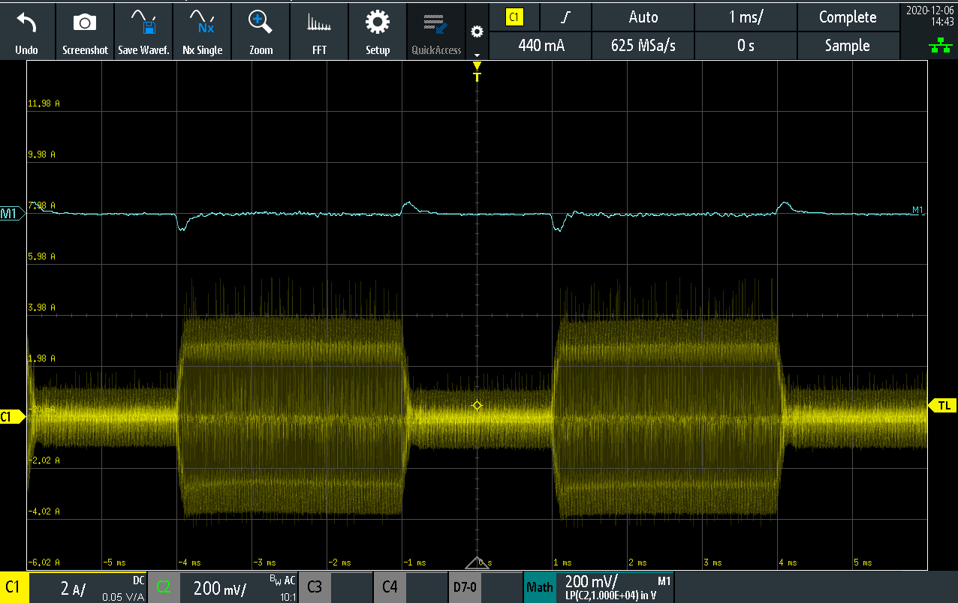Open the Auto trigger mode selector
The height and width of the screenshot is (603, 958).
(643, 17)
